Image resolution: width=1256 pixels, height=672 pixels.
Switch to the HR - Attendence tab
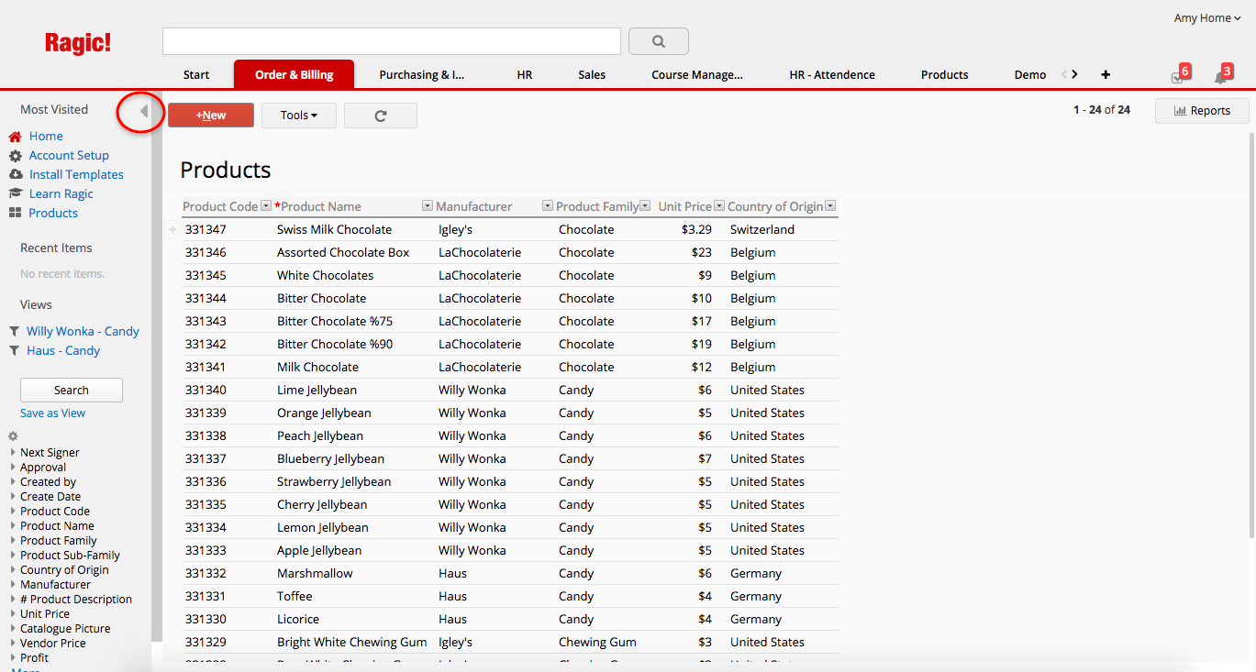pos(831,74)
